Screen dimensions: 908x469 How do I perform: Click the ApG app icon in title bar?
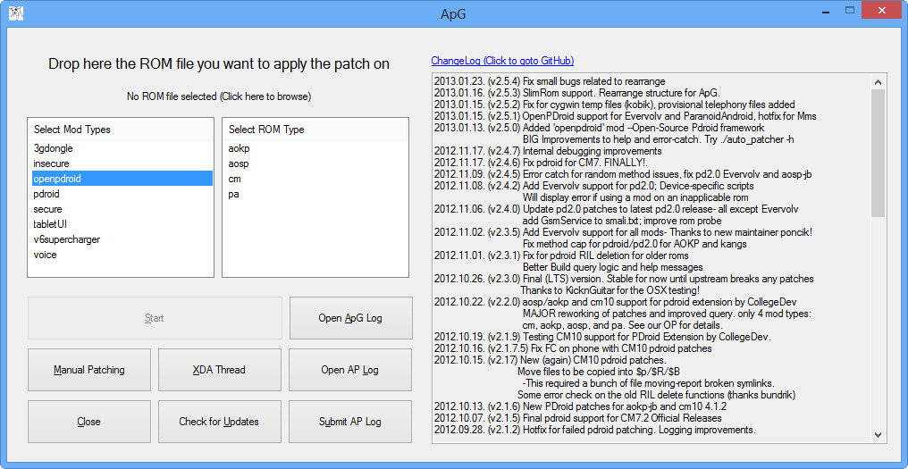click(x=15, y=13)
